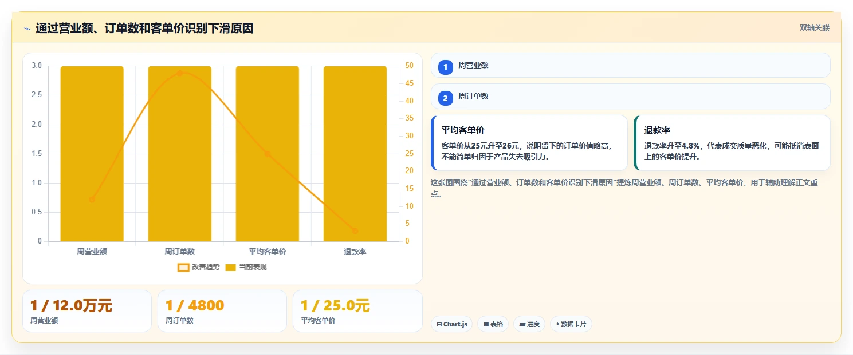The width and height of the screenshot is (853, 355).
Task: Open the 周营业额 list item
Action: tap(630, 65)
